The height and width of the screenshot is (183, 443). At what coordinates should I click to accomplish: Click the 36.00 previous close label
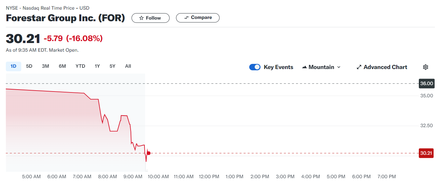coord(426,83)
